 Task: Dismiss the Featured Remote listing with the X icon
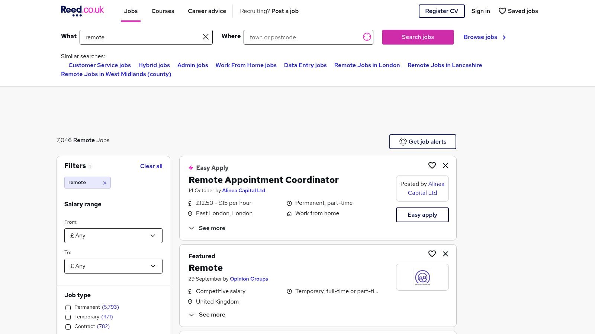click(x=446, y=254)
